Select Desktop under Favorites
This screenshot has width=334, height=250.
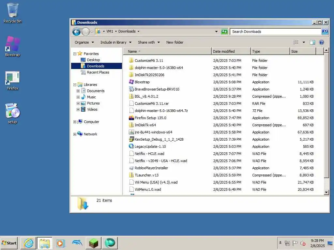[93, 60]
